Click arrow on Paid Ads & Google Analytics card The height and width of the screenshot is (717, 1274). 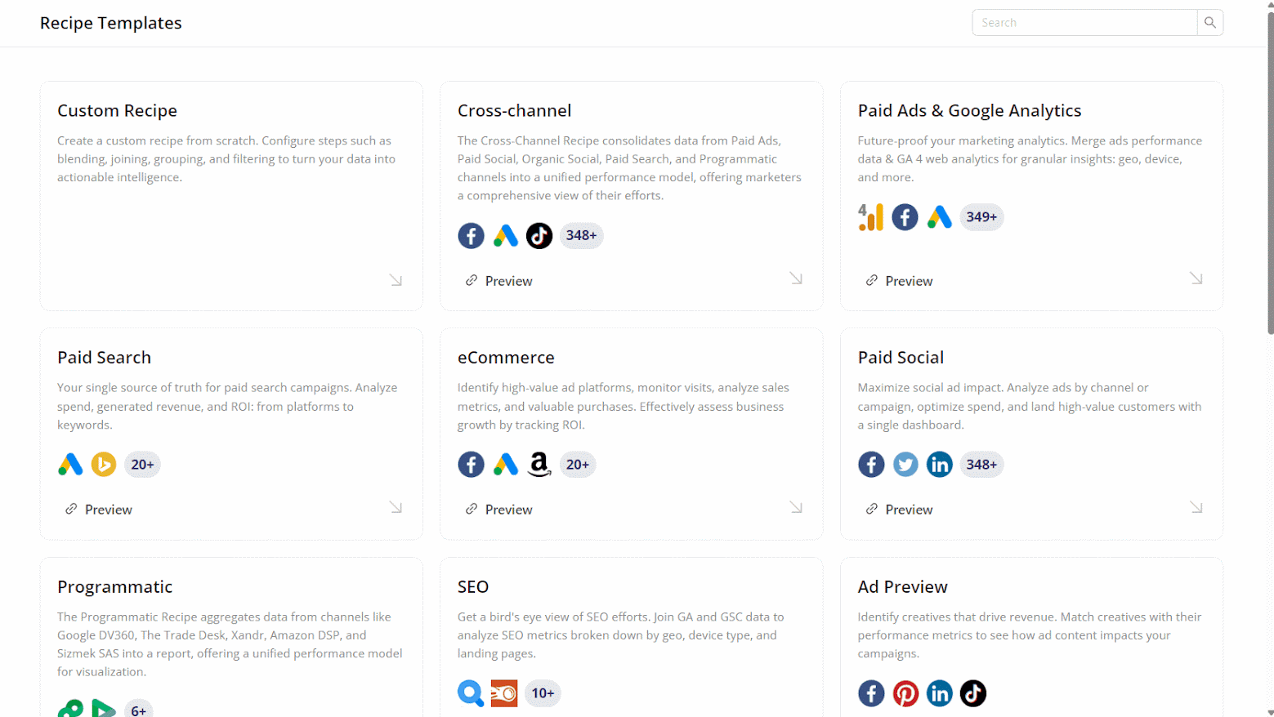1196,278
